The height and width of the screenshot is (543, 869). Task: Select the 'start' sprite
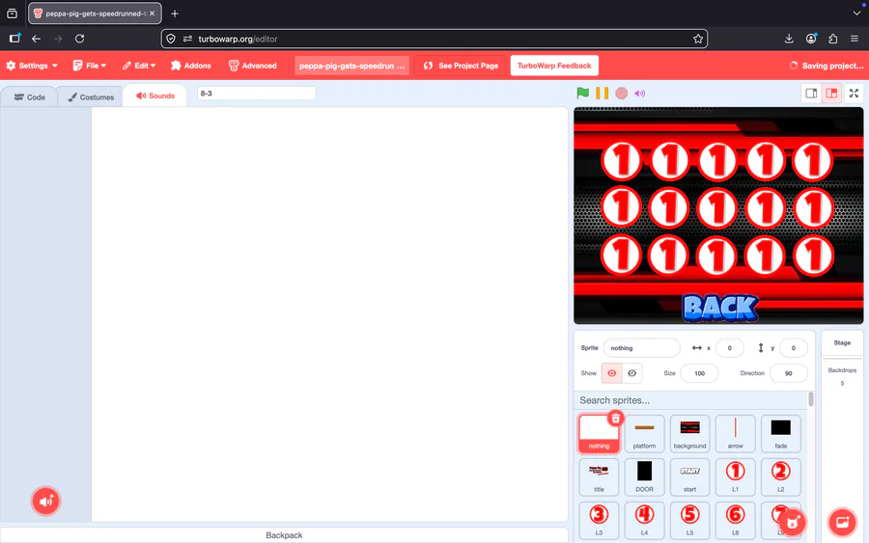[x=689, y=477]
